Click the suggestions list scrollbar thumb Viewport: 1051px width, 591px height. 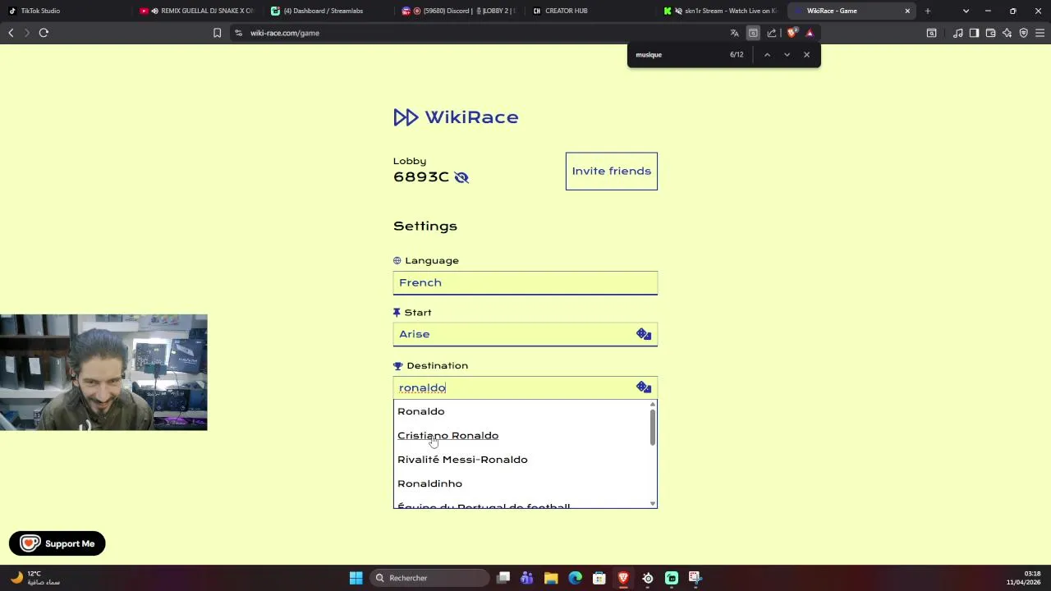(653, 428)
